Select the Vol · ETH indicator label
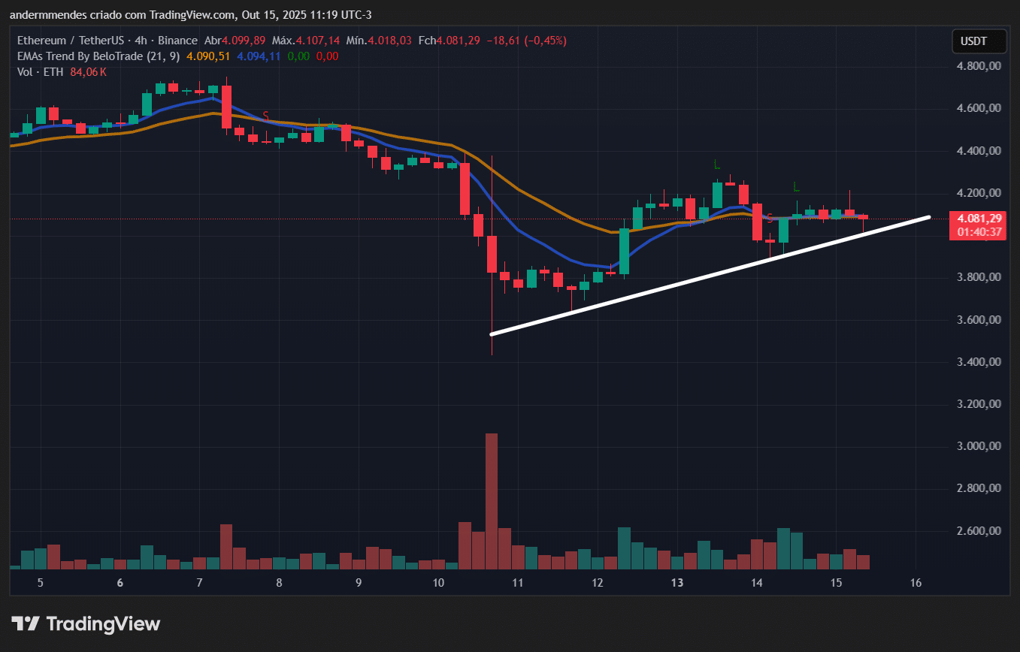The height and width of the screenshot is (652, 1020). 38,72
